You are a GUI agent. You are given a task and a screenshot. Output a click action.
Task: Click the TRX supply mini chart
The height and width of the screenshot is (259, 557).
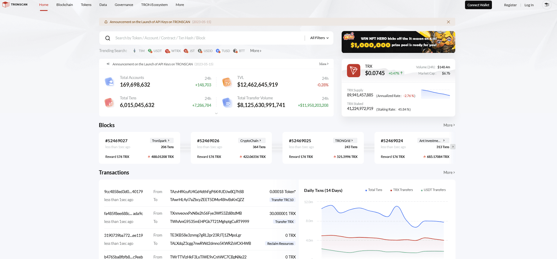[435, 94]
